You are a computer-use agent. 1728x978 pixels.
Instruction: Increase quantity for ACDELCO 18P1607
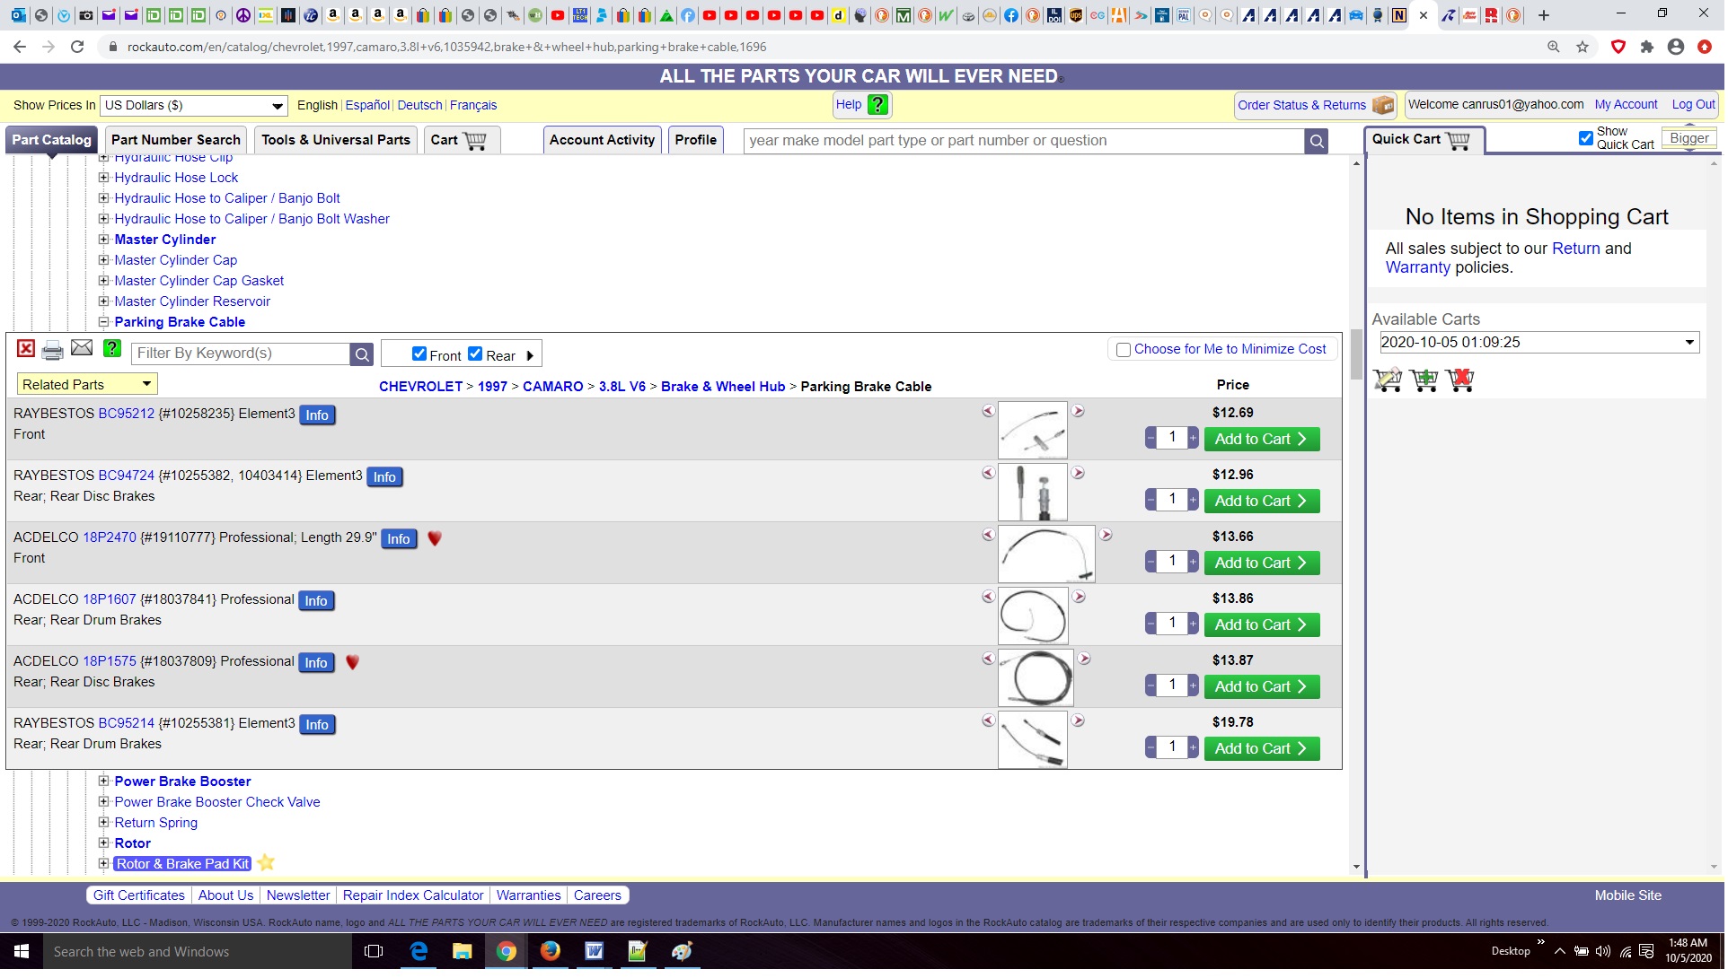tap(1195, 624)
